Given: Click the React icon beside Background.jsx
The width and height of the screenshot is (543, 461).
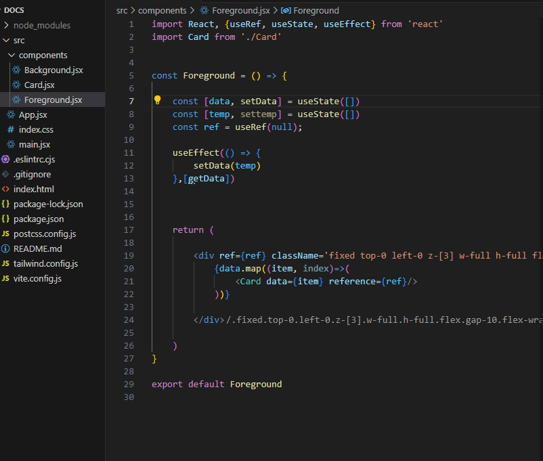Looking at the screenshot, I should 17,70.
